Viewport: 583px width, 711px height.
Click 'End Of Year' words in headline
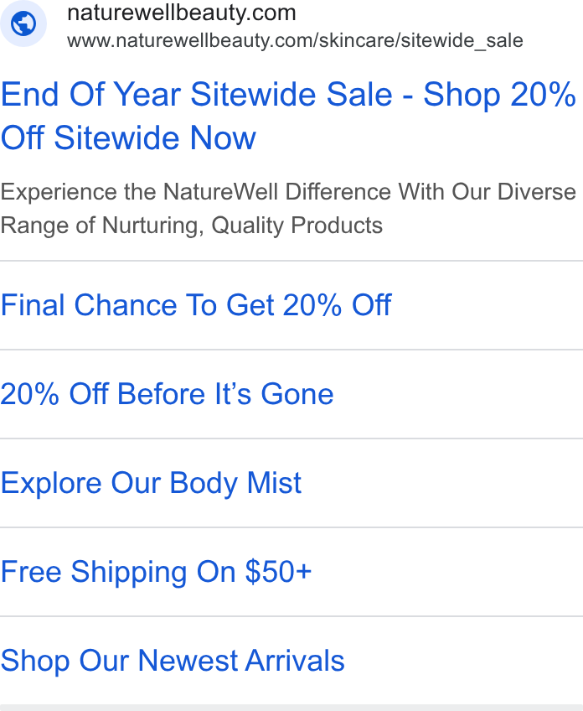click(90, 94)
